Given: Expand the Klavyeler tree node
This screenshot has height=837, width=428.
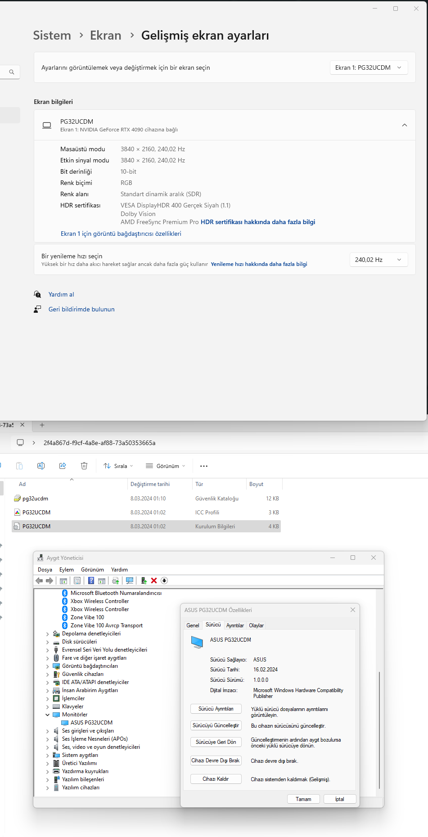Looking at the screenshot, I should (48, 706).
